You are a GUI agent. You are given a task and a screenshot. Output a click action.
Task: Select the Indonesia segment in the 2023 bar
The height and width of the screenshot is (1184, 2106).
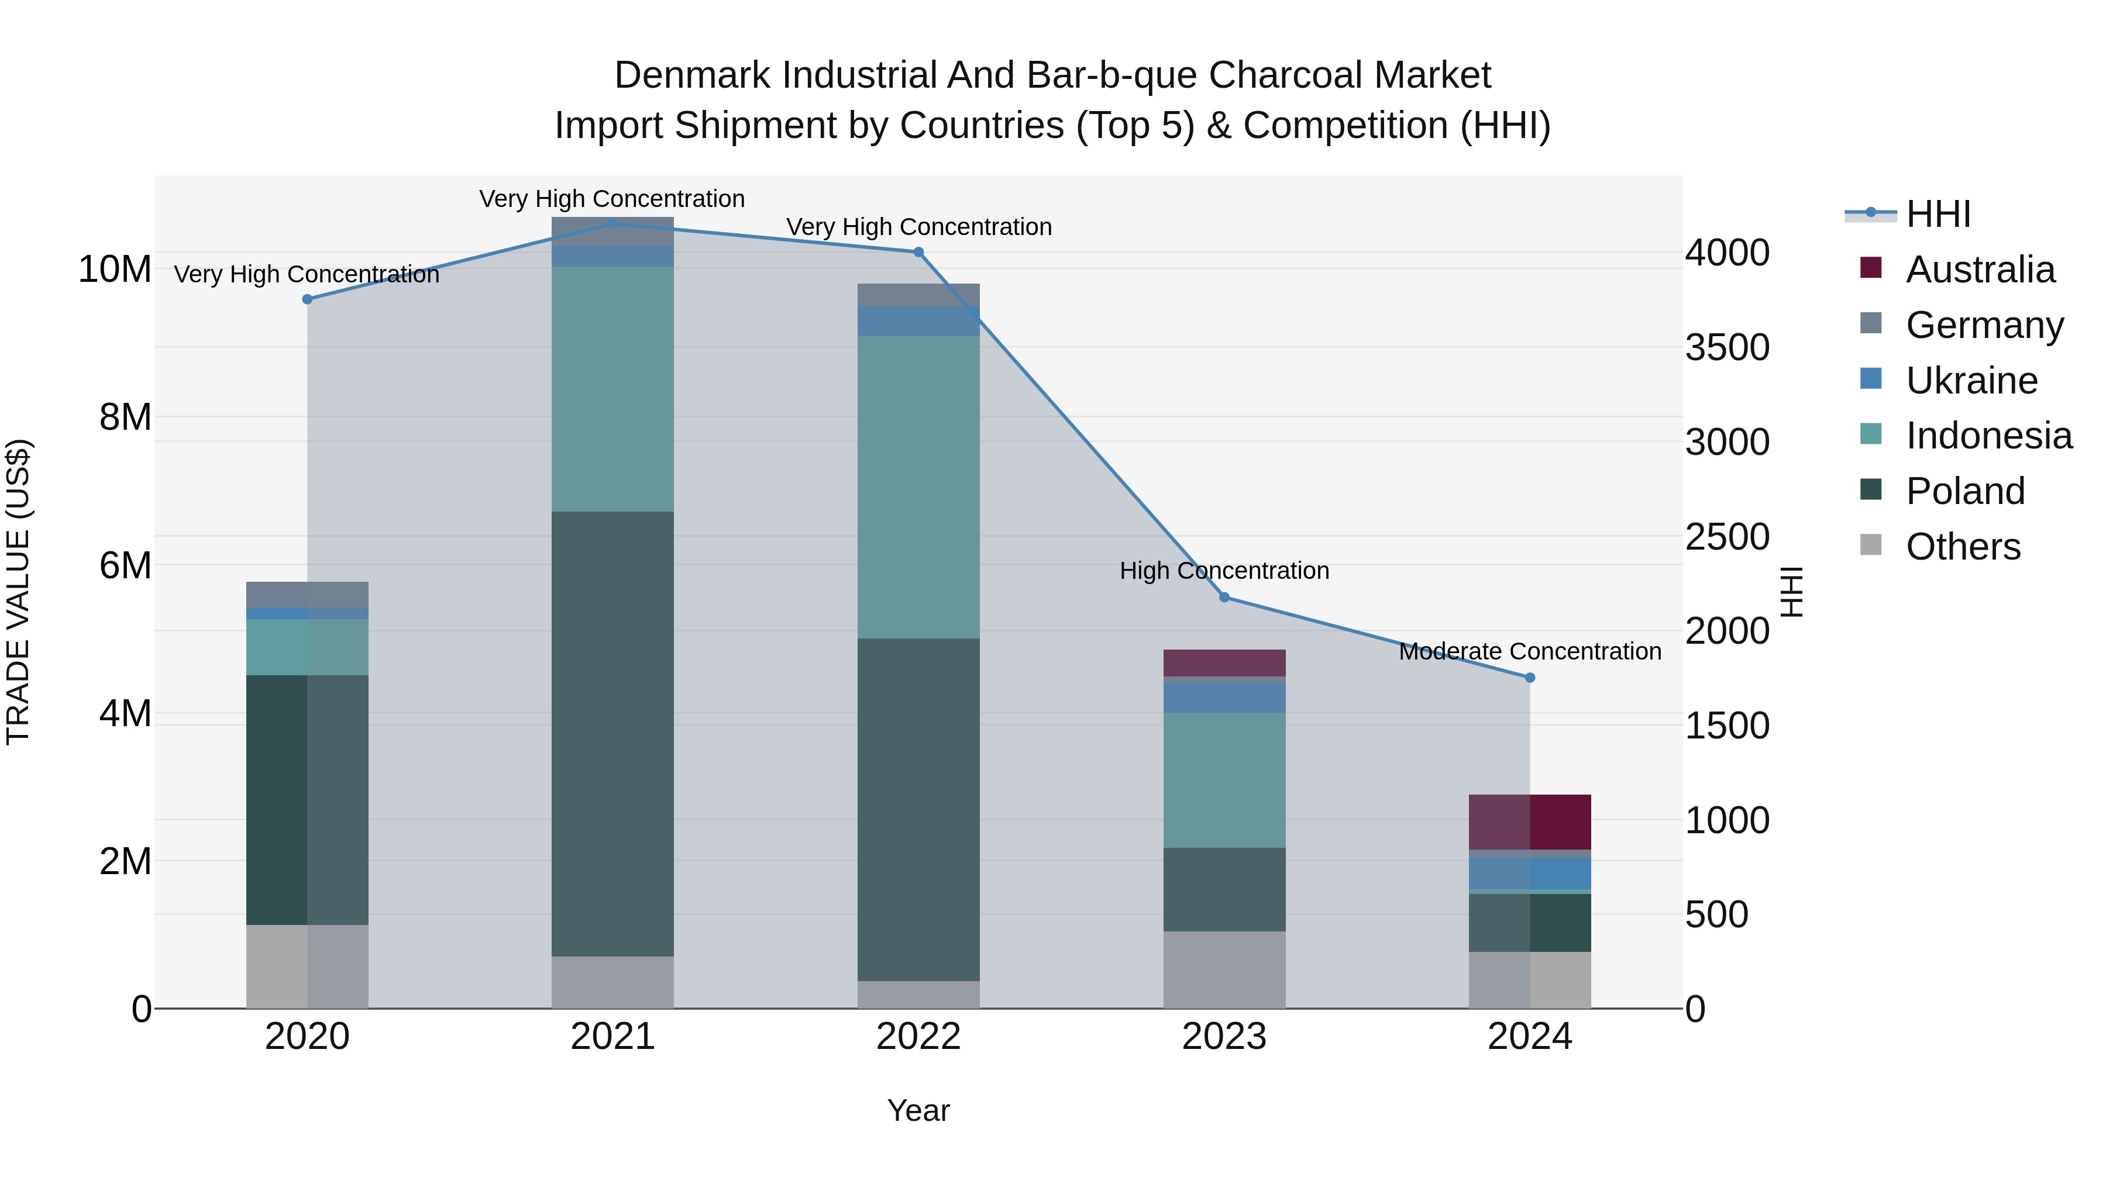tap(1224, 779)
